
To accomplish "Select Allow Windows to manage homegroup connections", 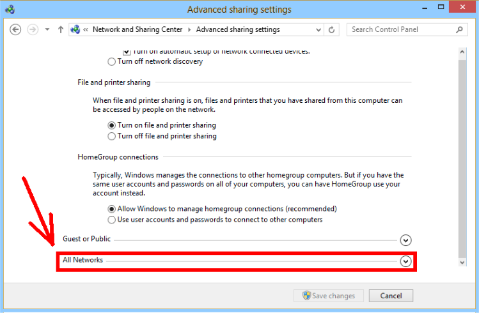I will (111, 209).
